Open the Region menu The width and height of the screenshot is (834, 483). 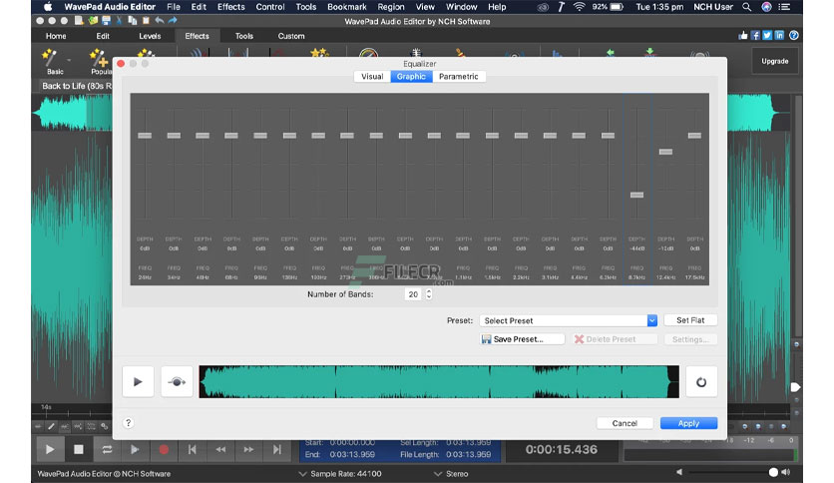coord(391,7)
